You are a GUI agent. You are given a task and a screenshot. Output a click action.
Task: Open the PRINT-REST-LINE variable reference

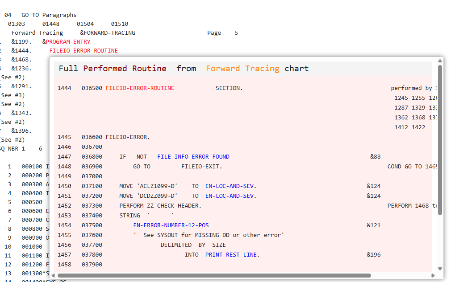pos(232,255)
